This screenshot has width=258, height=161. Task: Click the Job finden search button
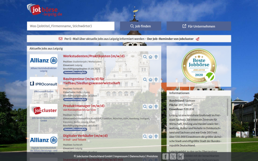141,26
